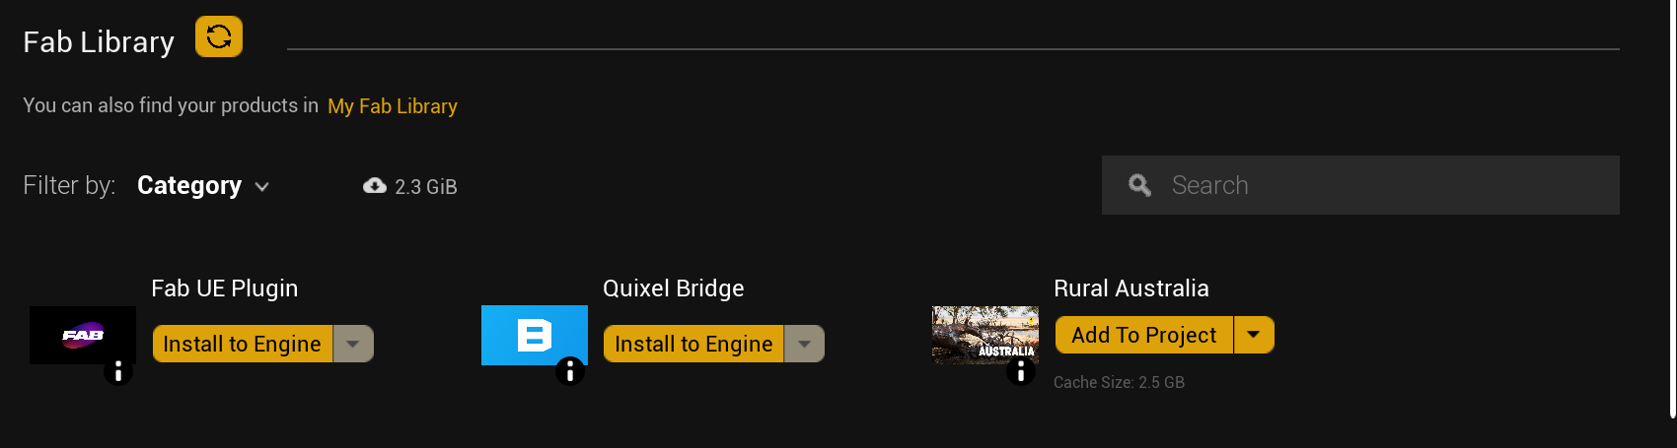Open the Category filter dropdown
This screenshot has width=1677, height=448.
pos(203,185)
